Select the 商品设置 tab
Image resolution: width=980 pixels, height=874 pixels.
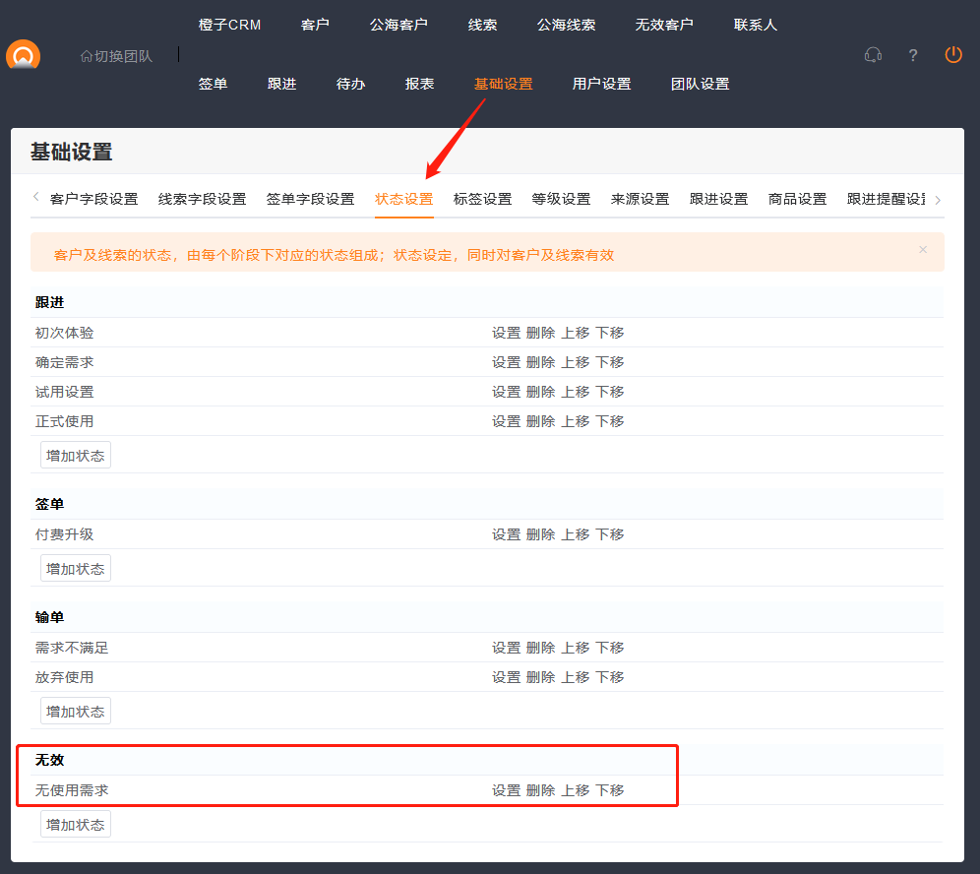point(797,199)
